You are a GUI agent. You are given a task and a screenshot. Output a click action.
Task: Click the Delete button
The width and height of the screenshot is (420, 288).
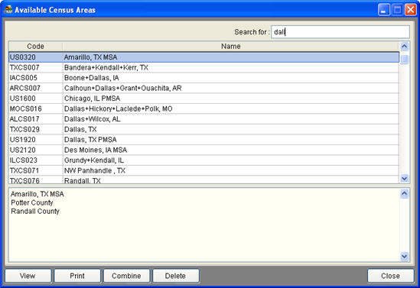[176, 276]
